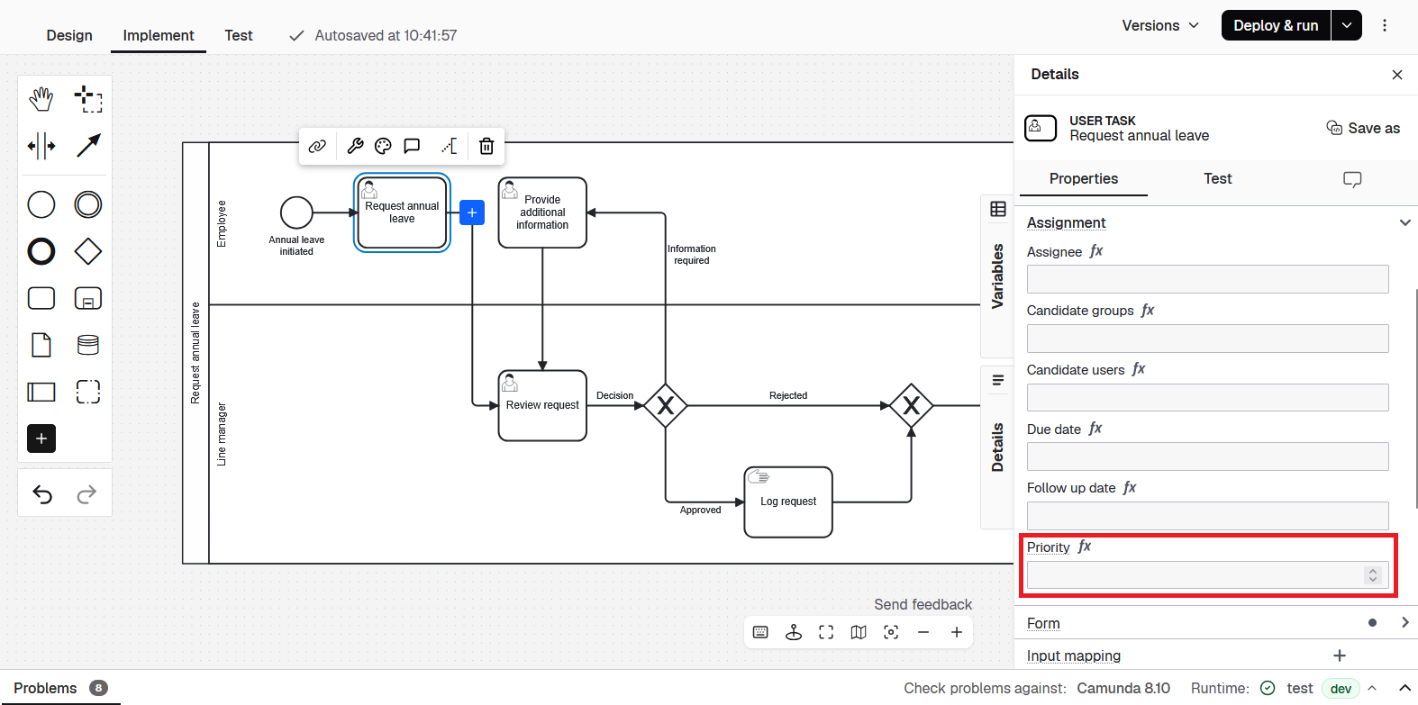Screen dimensions: 1418x705
Task: Activate the global connect arrow tool
Action: [88, 145]
